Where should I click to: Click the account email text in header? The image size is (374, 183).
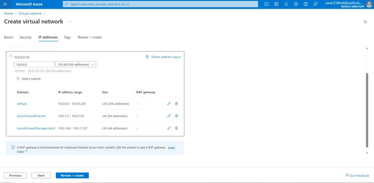pyautogui.click(x=344, y=3)
